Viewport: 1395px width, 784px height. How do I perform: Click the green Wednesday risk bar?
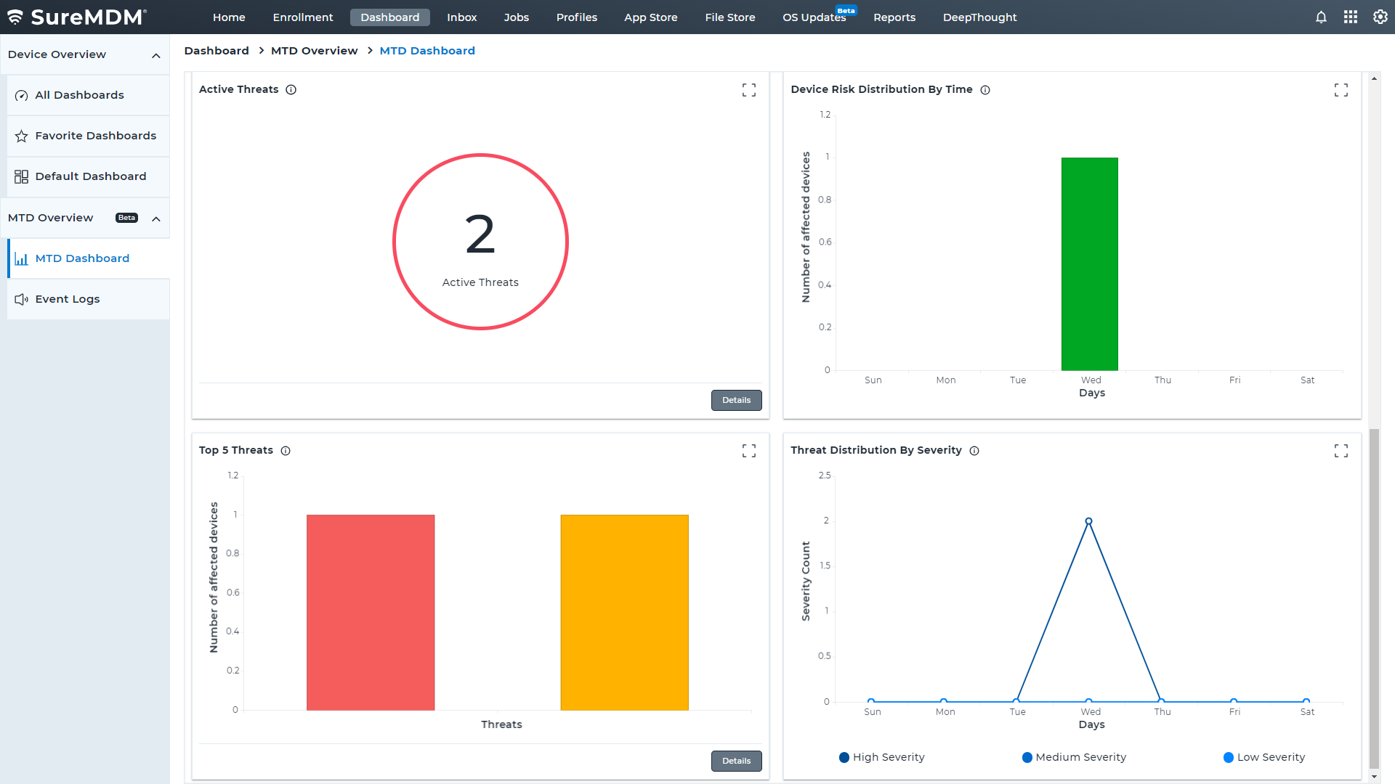pyautogui.click(x=1090, y=264)
